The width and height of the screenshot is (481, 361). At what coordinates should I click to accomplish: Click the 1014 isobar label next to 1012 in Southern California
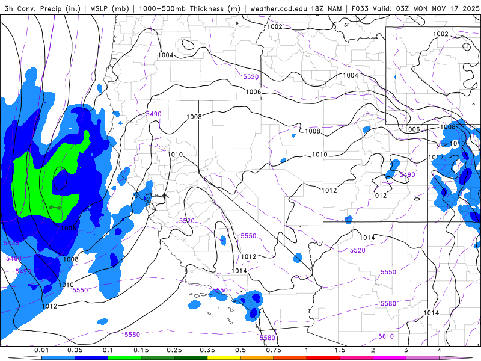coord(239,271)
